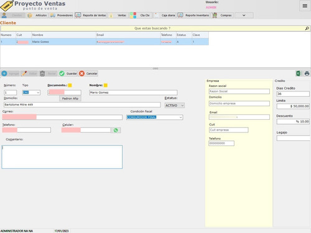The height and width of the screenshot is (233, 311).
Task: Click the printer icon
Action: pos(307,73)
